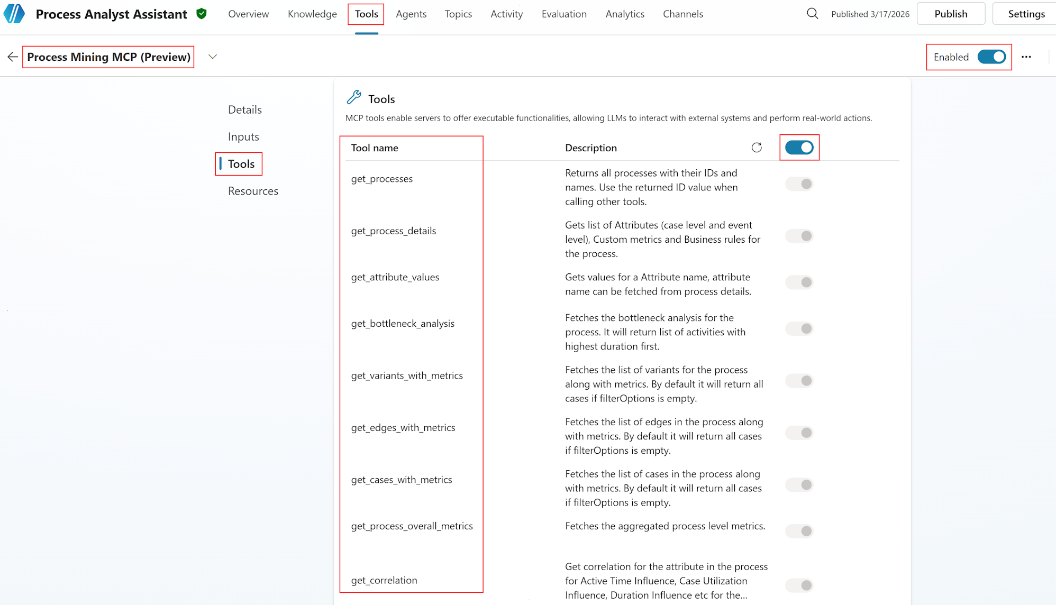Viewport: 1056px width, 605px height.
Task: Select Resources in the left sidebar
Action: [253, 191]
